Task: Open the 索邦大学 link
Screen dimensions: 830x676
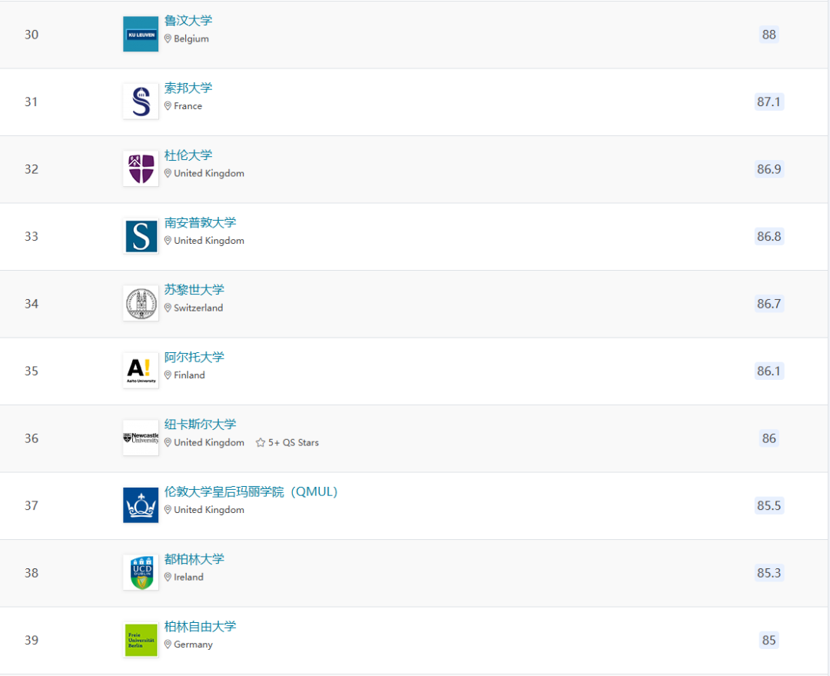Action: point(189,88)
